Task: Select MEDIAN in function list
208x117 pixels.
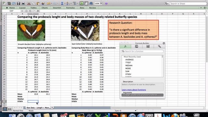Action: click(129, 66)
